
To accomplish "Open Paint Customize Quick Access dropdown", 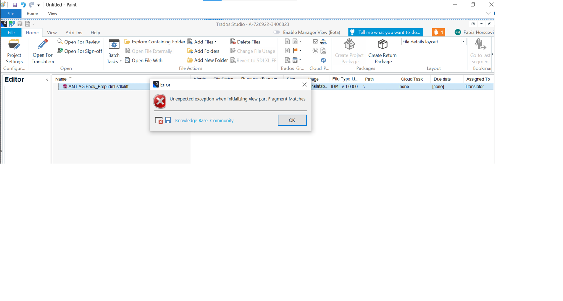I will click(x=38, y=5).
